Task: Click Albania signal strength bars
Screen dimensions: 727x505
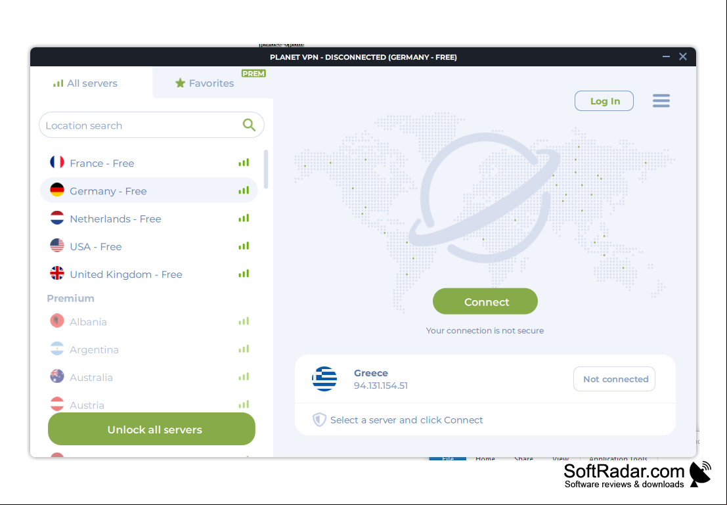Action: tap(244, 321)
